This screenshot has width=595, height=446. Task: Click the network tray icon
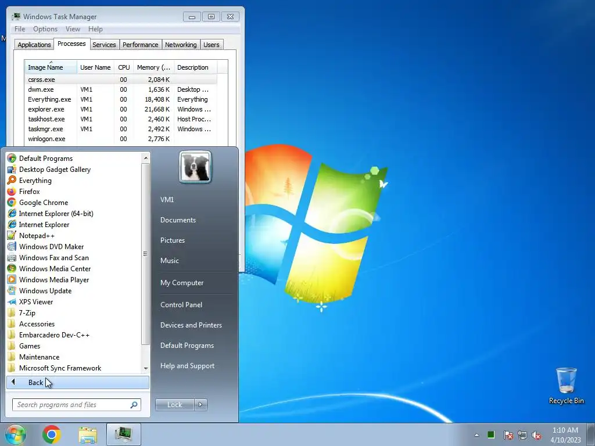(x=522, y=434)
